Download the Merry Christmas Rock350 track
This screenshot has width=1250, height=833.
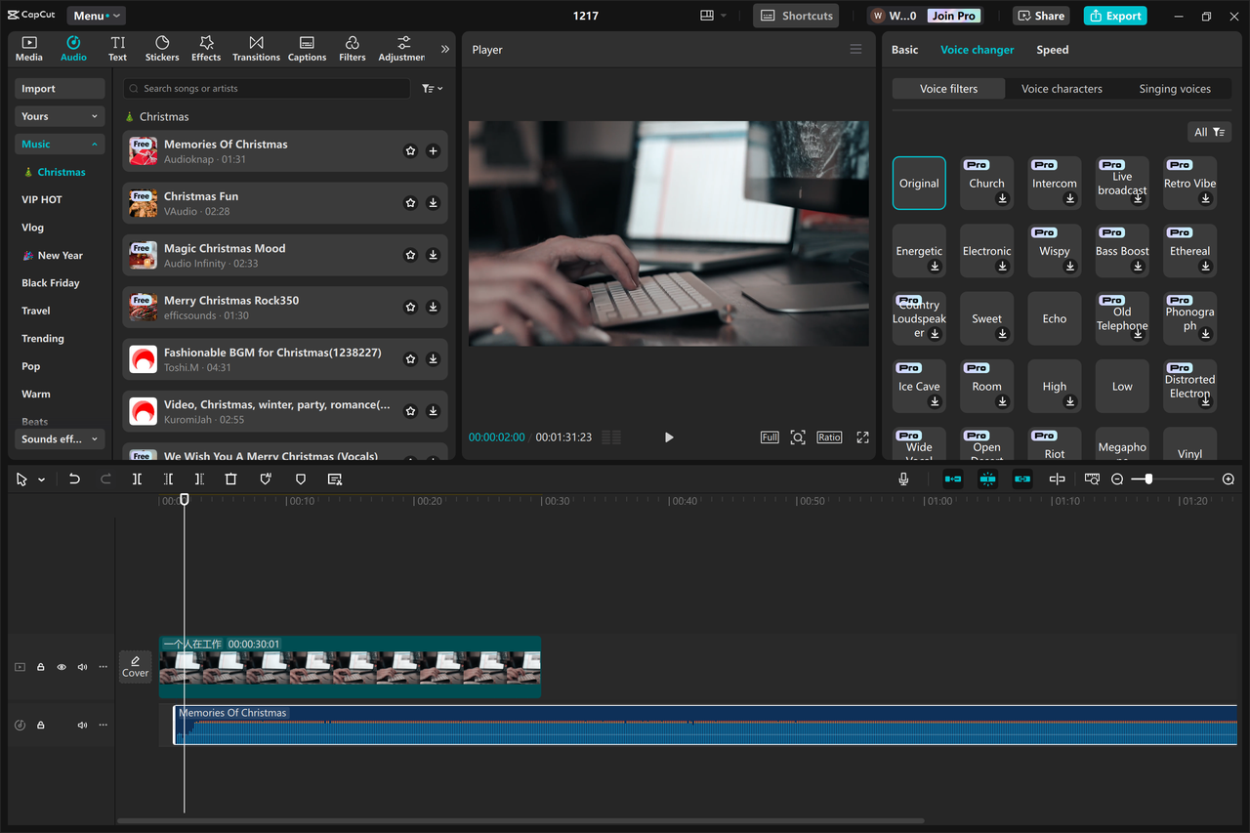[x=433, y=307]
